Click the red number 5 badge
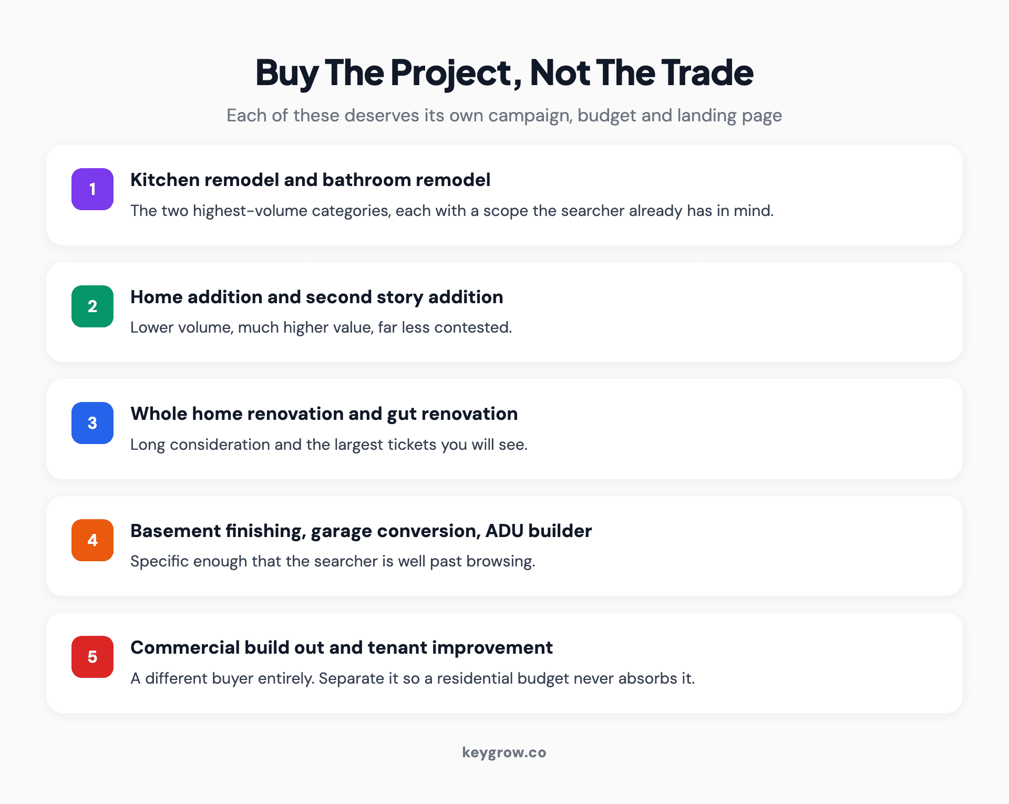Viewport: 1009px width, 804px height. (x=92, y=657)
